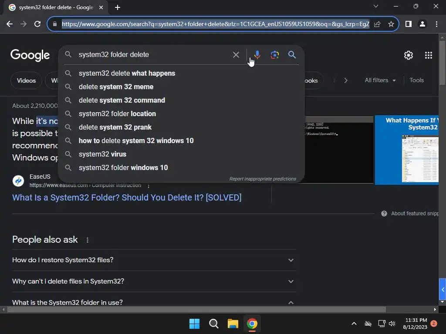
Task: Share this page from address bar
Action: pos(377,24)
